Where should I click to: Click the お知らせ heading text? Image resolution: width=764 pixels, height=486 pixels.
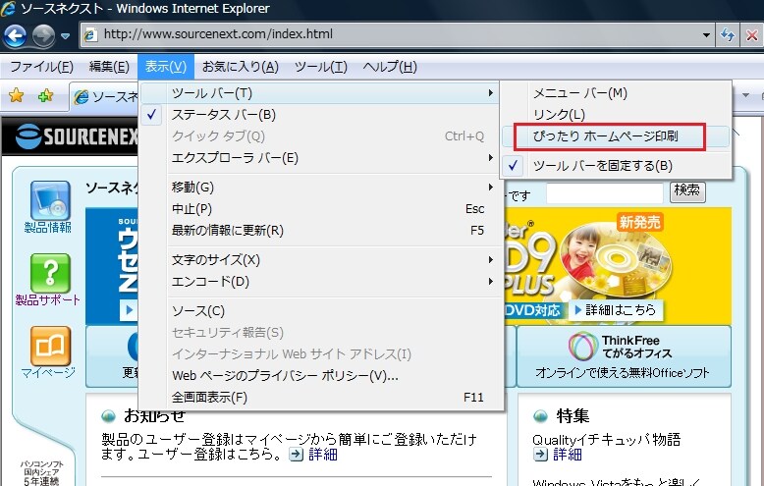tap(155, 416)
